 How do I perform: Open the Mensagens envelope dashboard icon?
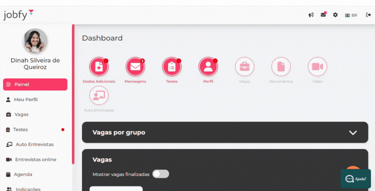(135, 67)
